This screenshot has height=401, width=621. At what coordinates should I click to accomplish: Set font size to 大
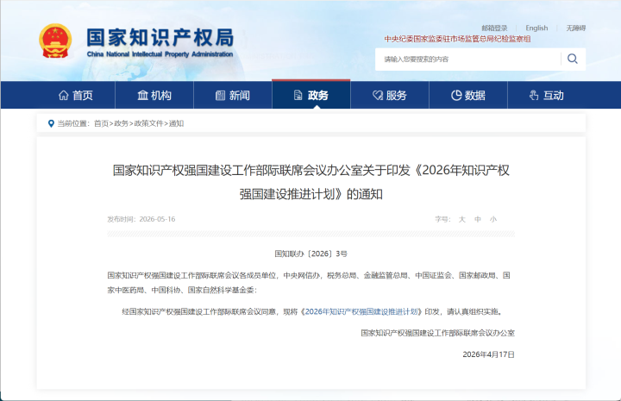tap(461, 219)
